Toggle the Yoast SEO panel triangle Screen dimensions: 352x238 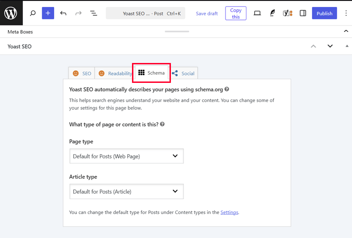click(x=347, y=46)
